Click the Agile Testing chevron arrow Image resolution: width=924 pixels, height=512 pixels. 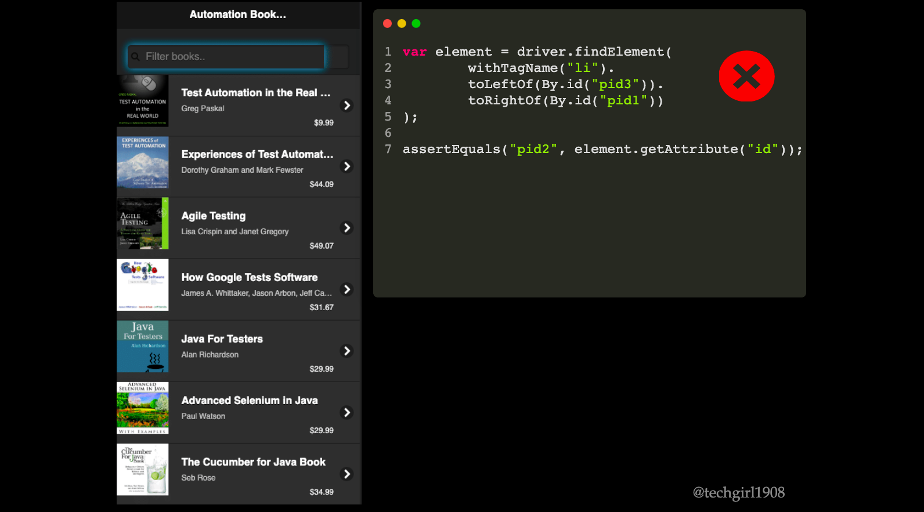click(346, 228)
